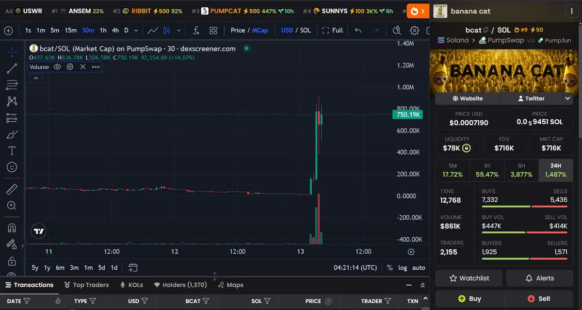This screenshot has height=310, width=582.
Task: Select the brush drawing tool
Action: (12, 134)
